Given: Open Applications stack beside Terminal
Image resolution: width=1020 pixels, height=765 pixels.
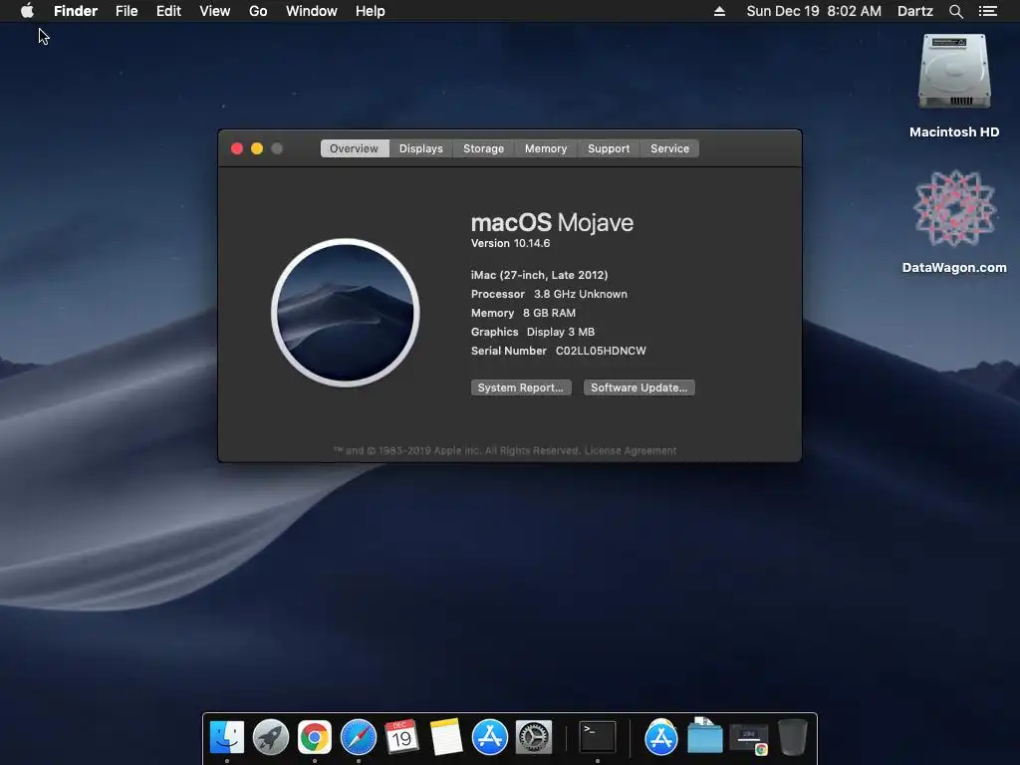Looking at the screenshot, I should (x=661, y=737).
